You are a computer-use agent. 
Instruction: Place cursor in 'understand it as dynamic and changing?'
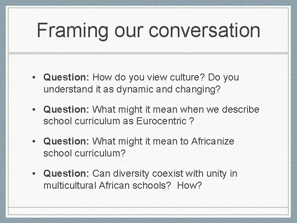point(132,89)
